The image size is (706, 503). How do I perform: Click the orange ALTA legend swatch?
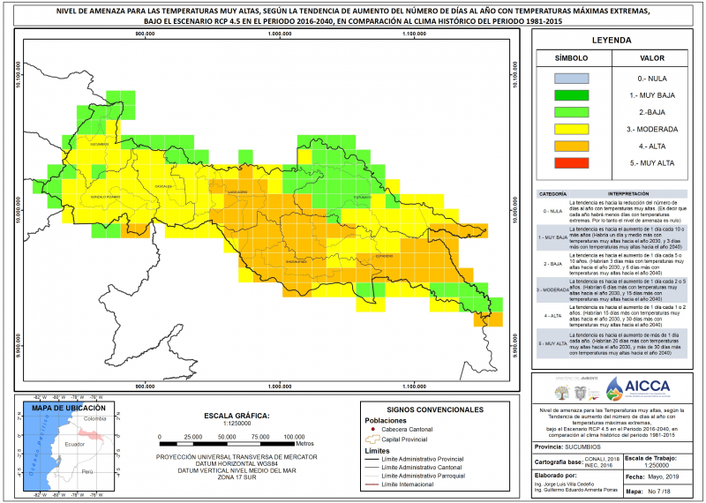pos(571,146)
